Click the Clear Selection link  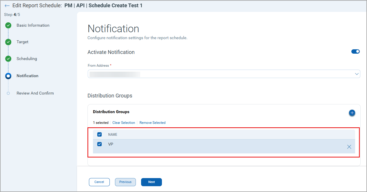pos(124,123)
